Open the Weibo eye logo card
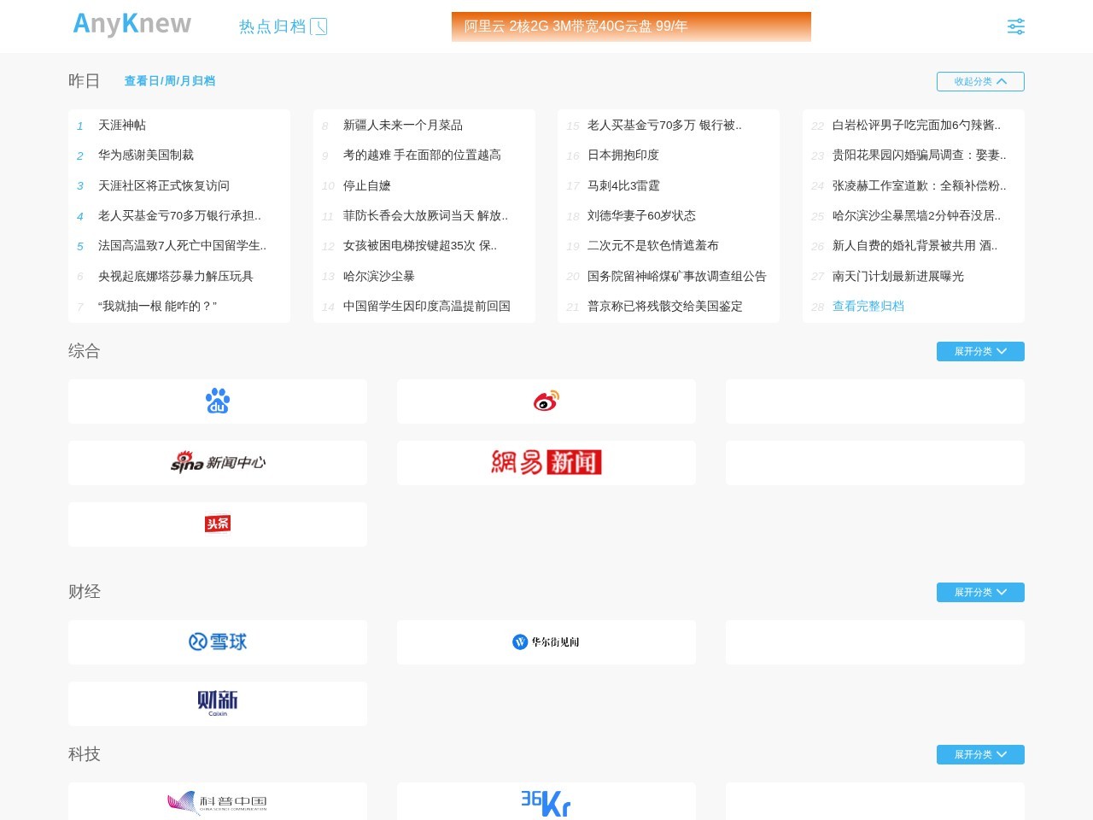Screen dimensions: 1093x820 click(x=546, y=401)
